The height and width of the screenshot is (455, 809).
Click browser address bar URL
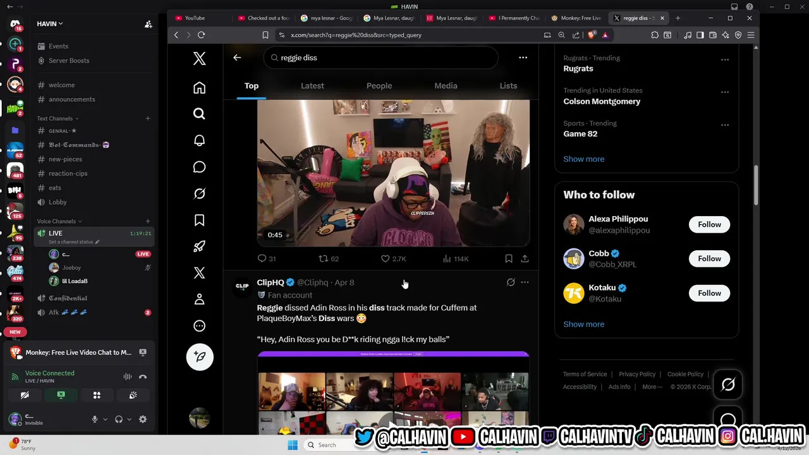pos(356,35)
